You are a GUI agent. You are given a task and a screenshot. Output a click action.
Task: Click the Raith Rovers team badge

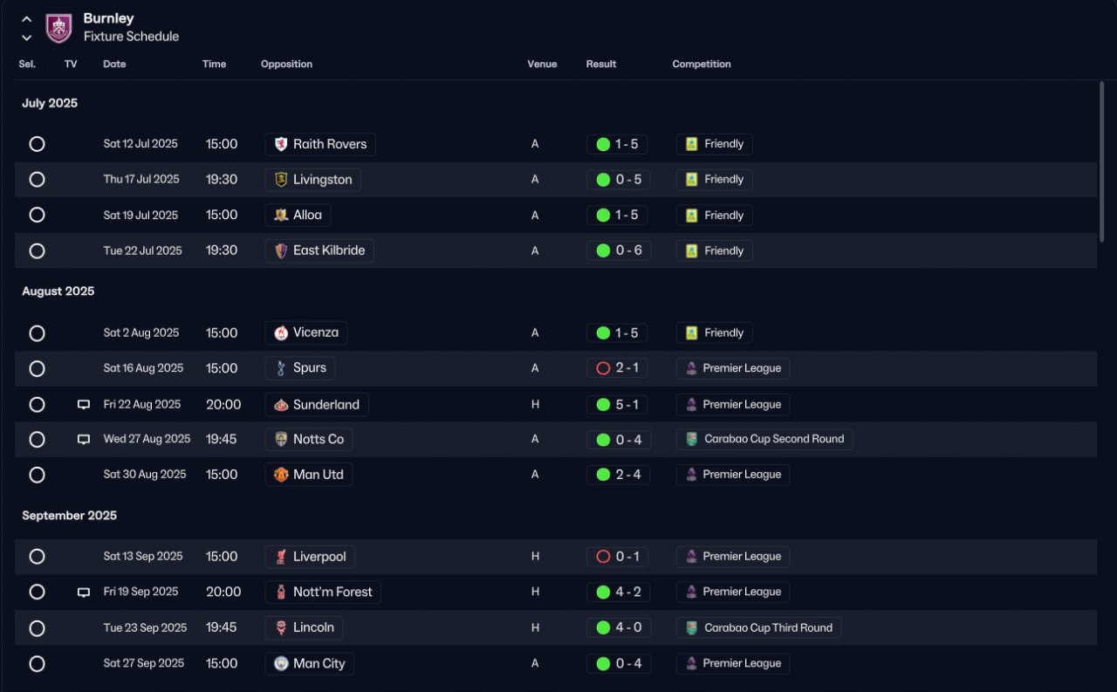[281, 144]
